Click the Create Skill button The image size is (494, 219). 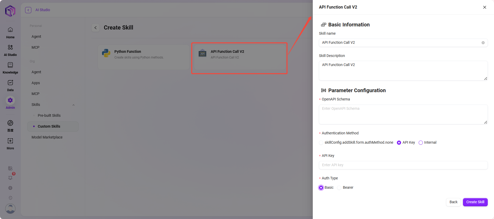(475, 202)
